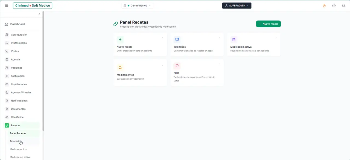Click the Facturacion icon in sidebar
Image resolution: width=350 pixels, height=160 pixels.
click(7, 76)
